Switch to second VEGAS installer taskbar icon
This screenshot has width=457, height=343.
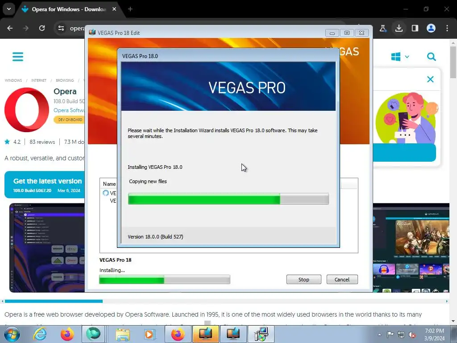233,334
